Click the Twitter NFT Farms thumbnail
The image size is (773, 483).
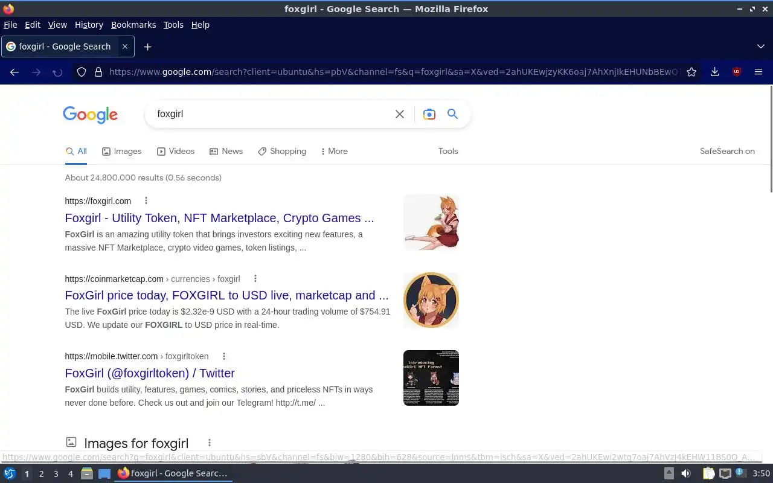click(431, 378)
